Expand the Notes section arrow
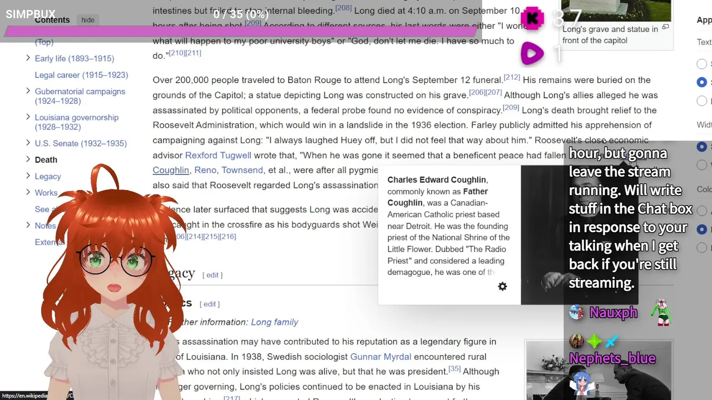 point(28,225)
